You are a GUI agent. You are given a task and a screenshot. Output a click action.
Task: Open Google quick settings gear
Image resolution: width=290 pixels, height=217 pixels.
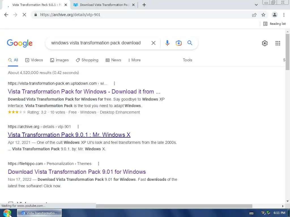[x=265, y=43]
